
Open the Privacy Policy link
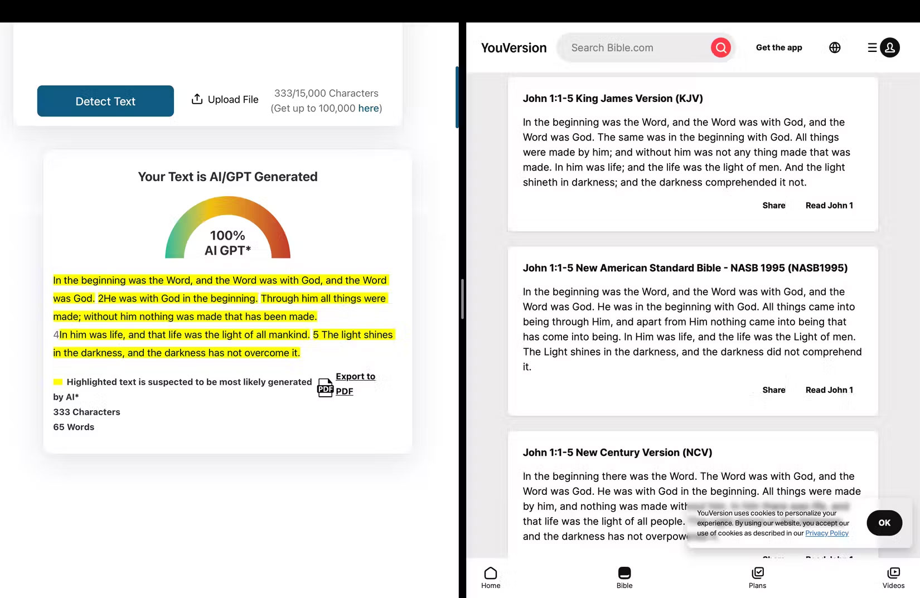(x=826, y=533)
